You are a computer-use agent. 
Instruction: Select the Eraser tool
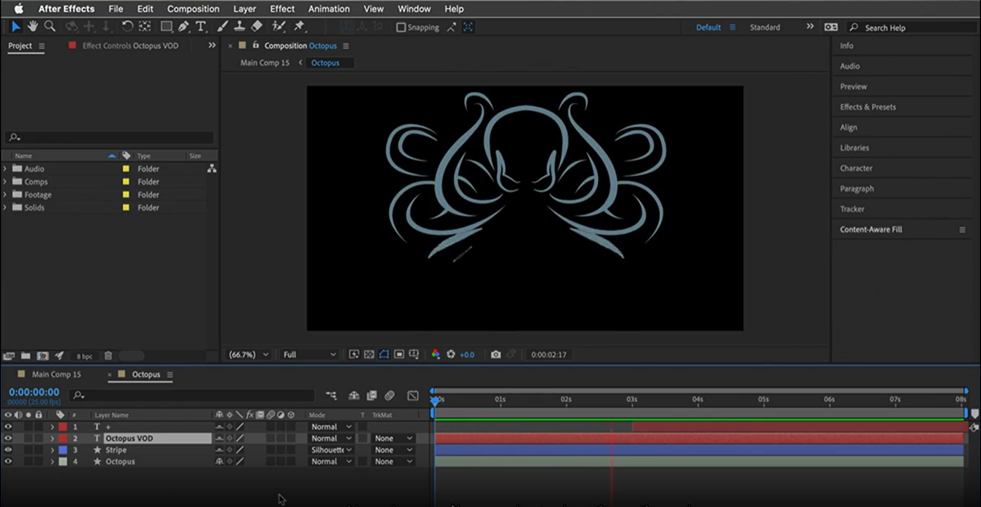(x=257, y=27)
